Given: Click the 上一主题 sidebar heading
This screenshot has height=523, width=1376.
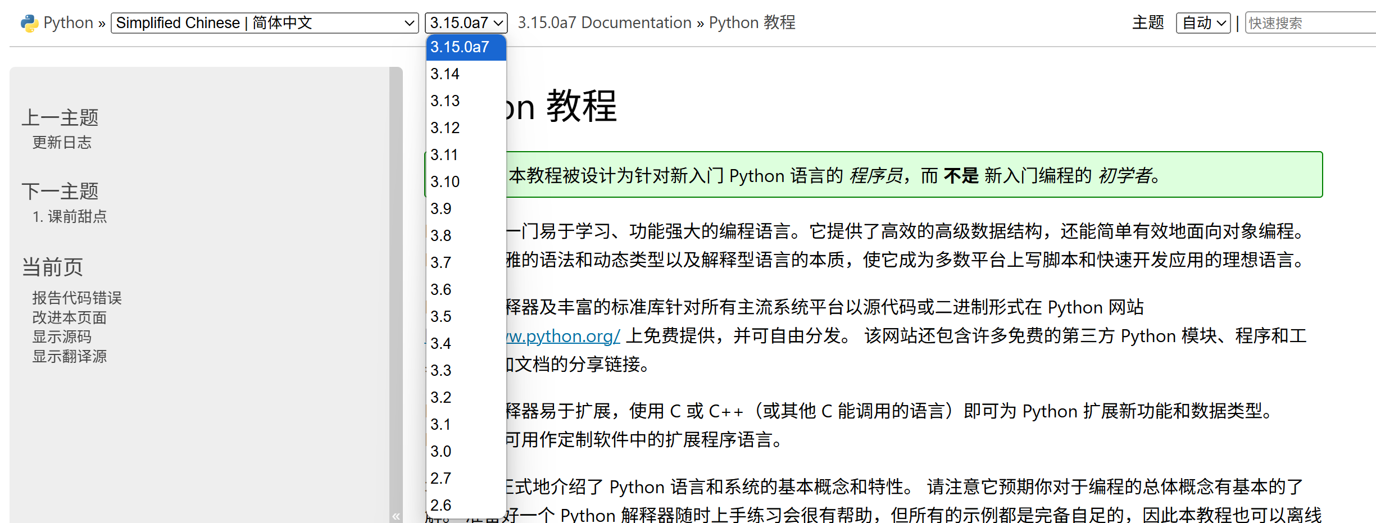Looking at the screenshot, I should 60,118.
